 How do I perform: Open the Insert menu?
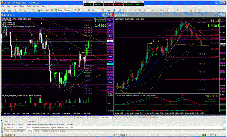point(15,7)
